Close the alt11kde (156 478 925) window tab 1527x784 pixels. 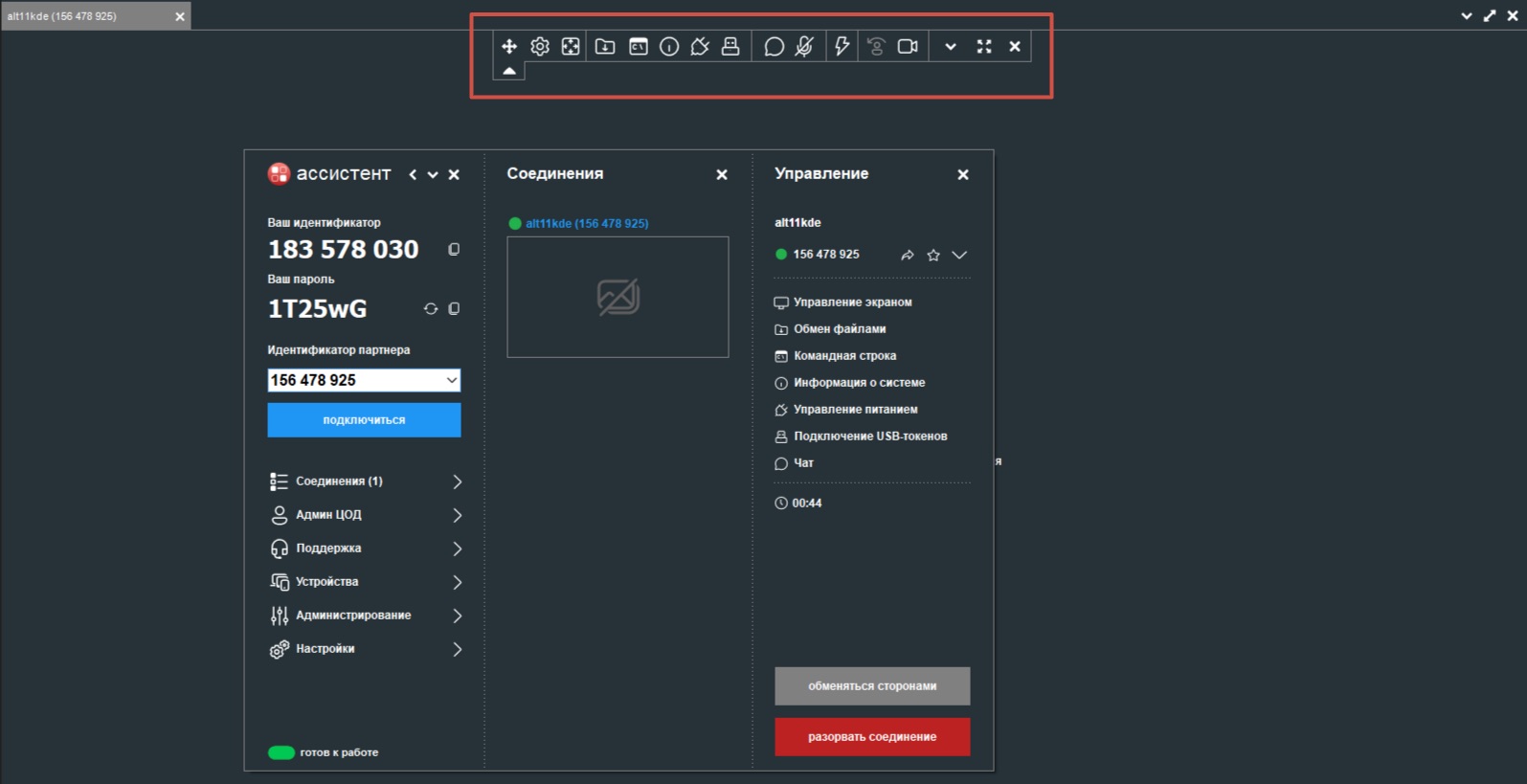[180, 16]
